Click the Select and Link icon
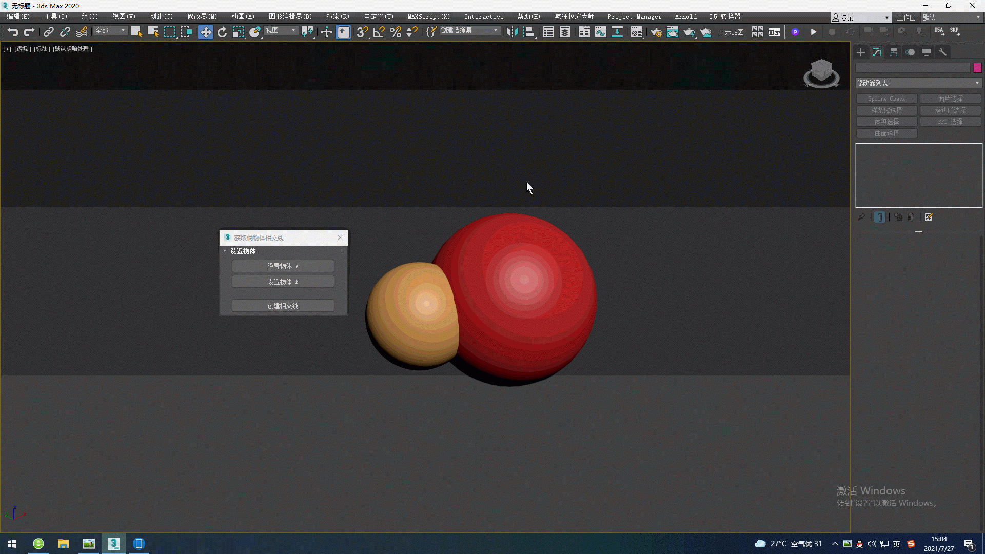This screenshot has width=985, height=554. coord(48,32)
